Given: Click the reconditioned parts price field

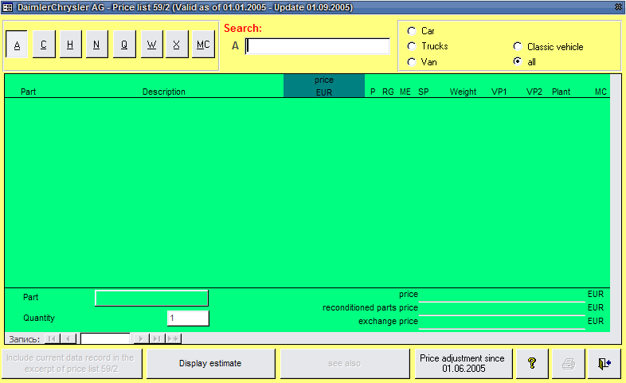Looking at the screenshot, I should click(x=502, y=308).
